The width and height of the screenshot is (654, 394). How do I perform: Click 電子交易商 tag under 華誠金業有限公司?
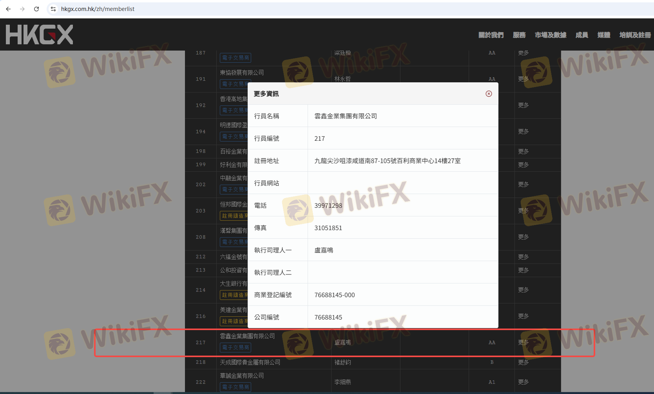236,387
